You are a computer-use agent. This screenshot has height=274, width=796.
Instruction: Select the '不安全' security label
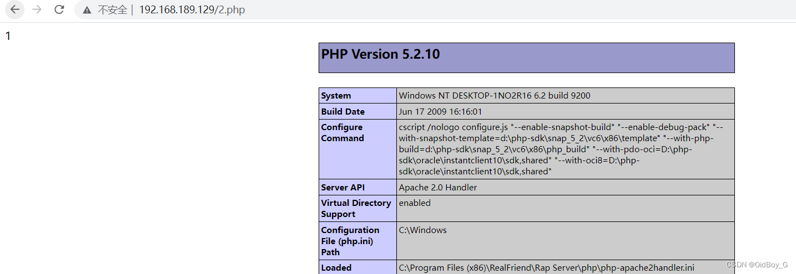point(113,10)
